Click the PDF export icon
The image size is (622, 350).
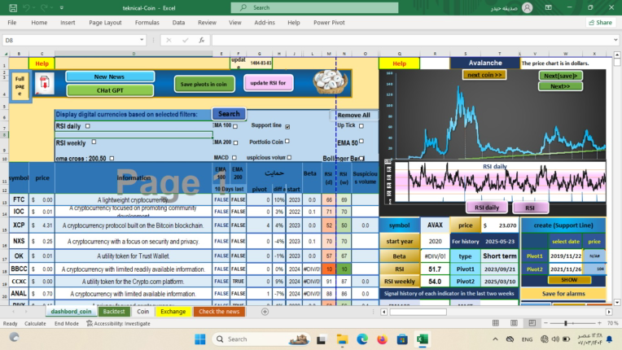pyautogui.click(x=45, y=84)
